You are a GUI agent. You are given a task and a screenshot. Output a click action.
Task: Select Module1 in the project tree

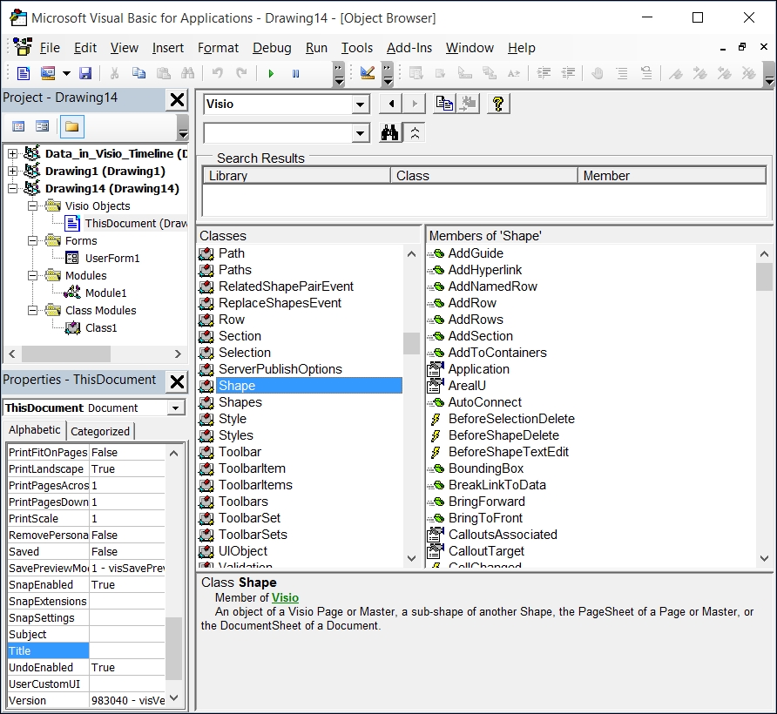point(106,293)
